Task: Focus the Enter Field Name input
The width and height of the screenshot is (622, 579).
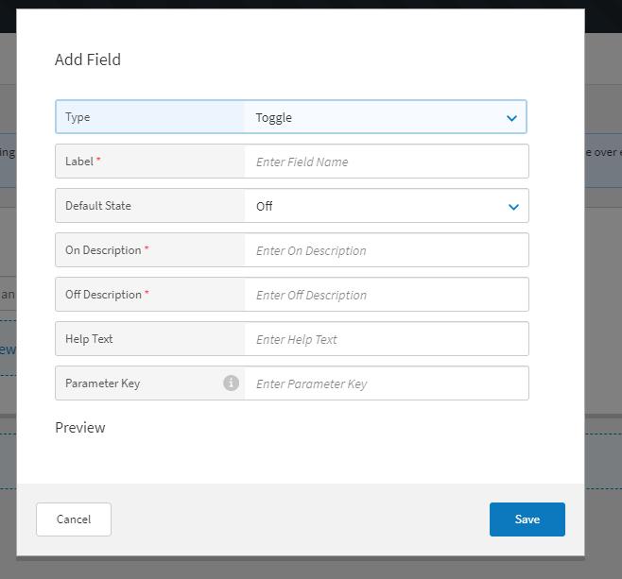Action: coord(386,162)
